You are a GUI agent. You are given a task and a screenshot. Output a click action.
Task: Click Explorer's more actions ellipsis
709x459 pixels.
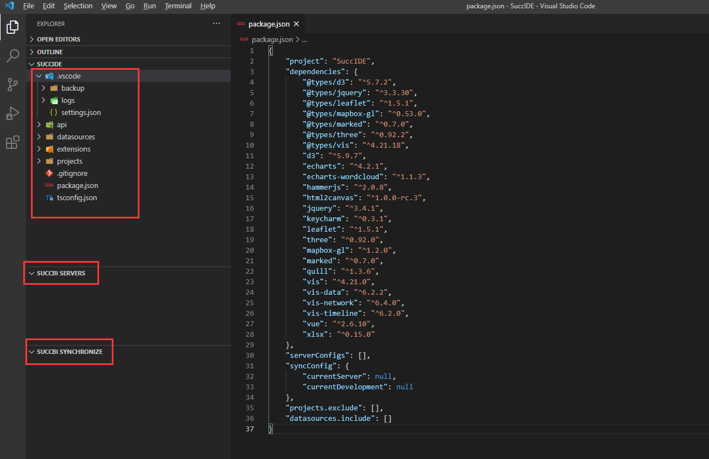point(216,24)
